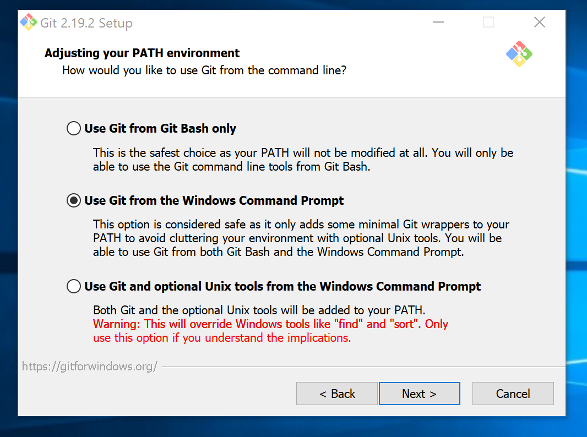Proceed with the 'Next >' button

(x=419, y=394)
